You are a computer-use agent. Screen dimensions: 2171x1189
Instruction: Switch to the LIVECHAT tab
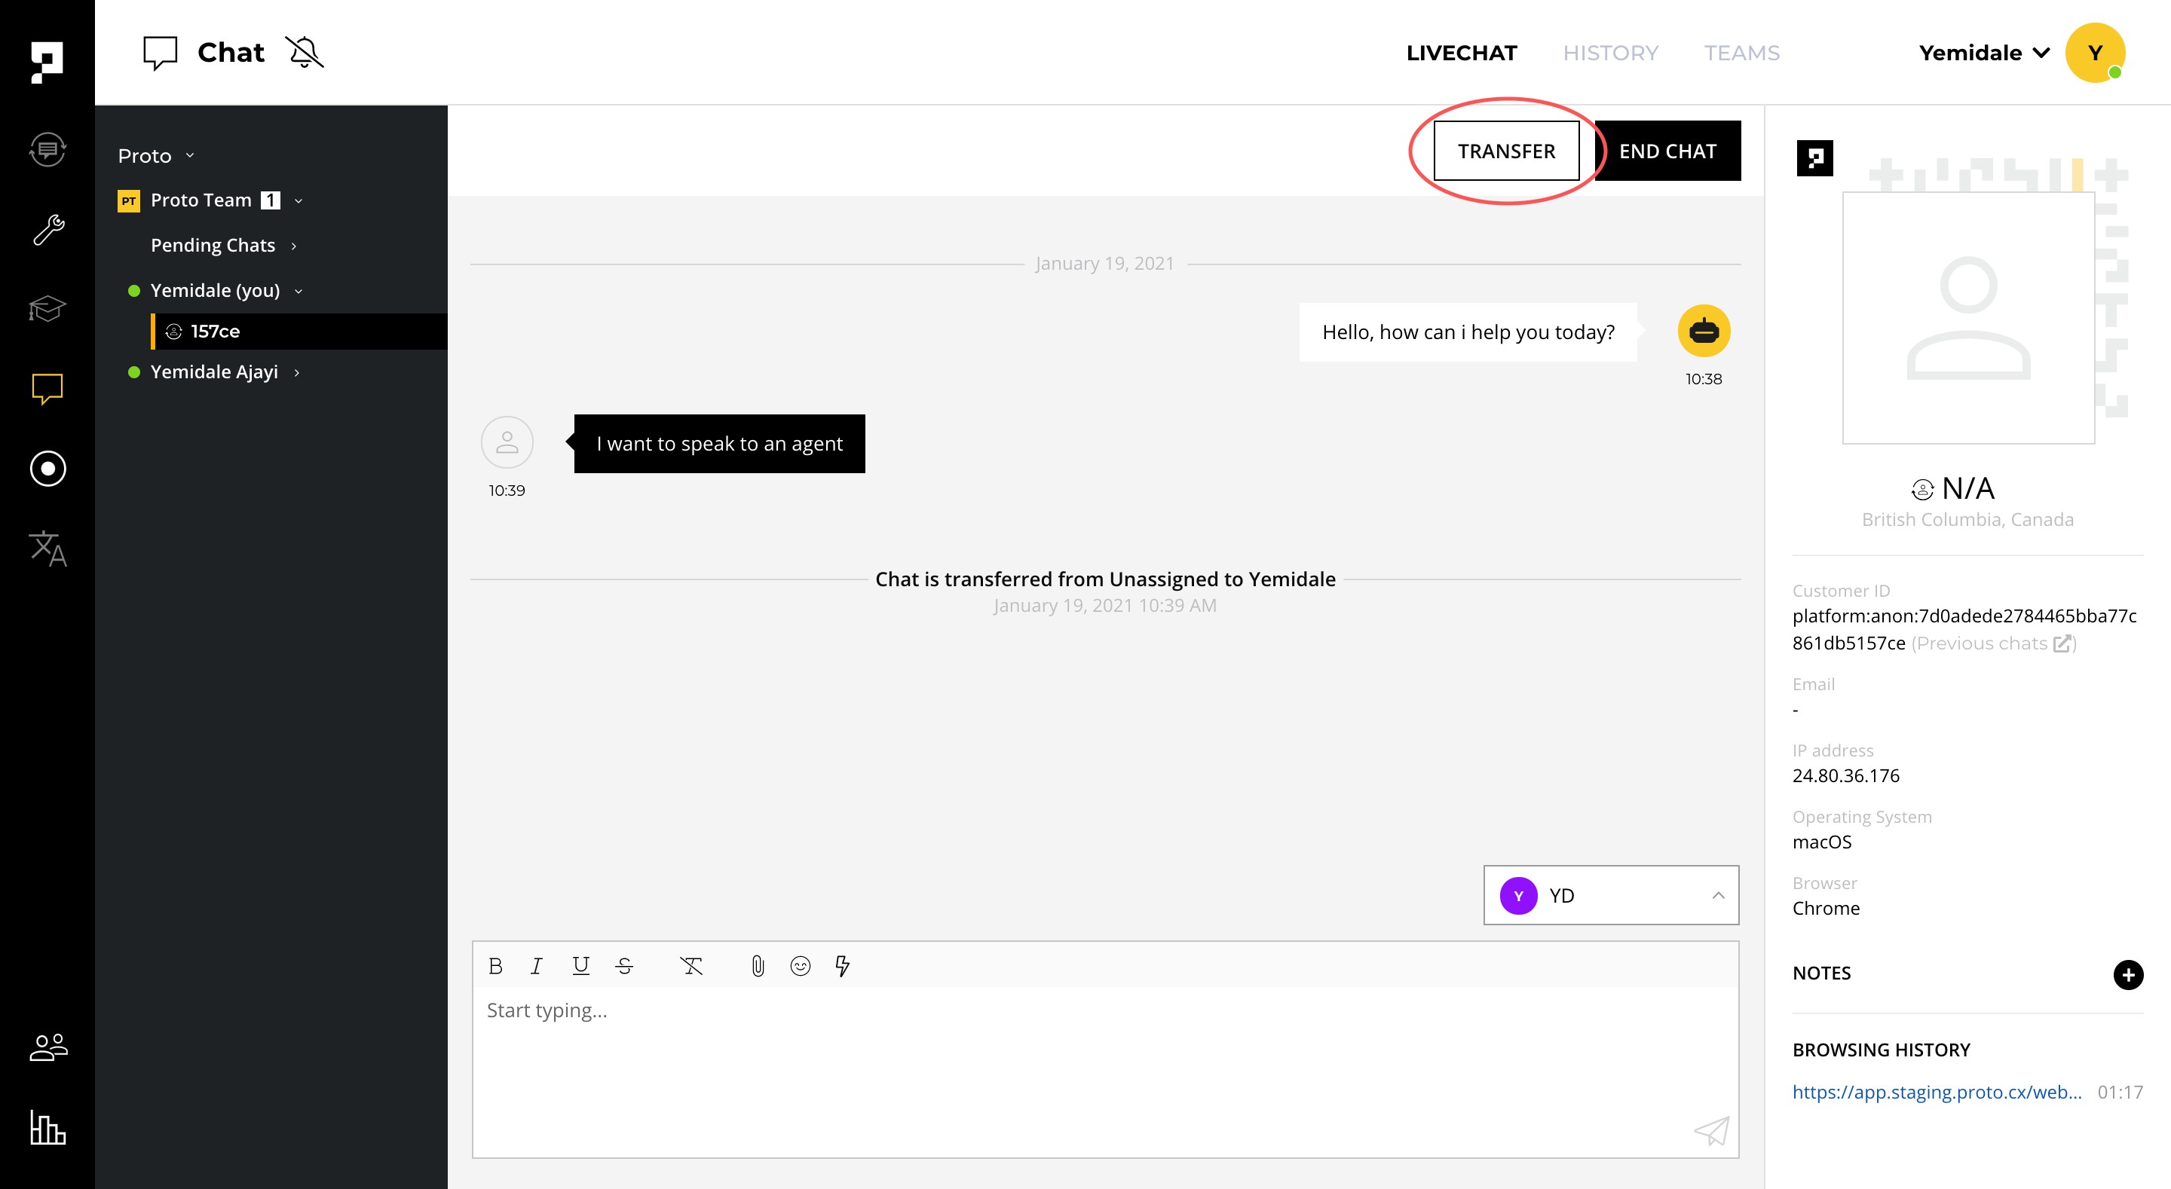[1462, 53]
